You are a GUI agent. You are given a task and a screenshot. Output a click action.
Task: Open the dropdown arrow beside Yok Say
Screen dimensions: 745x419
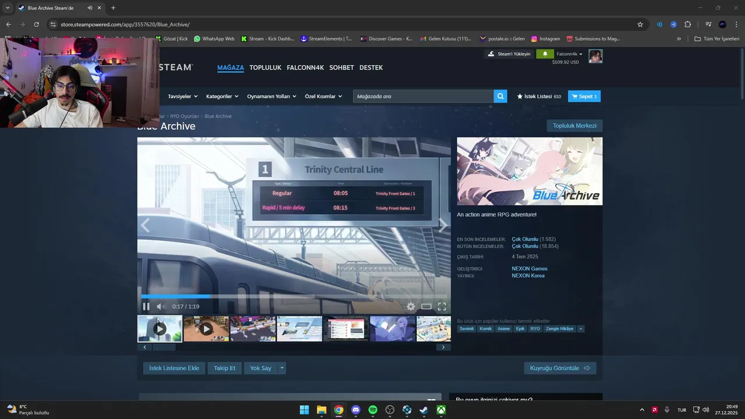coord(282,368)
